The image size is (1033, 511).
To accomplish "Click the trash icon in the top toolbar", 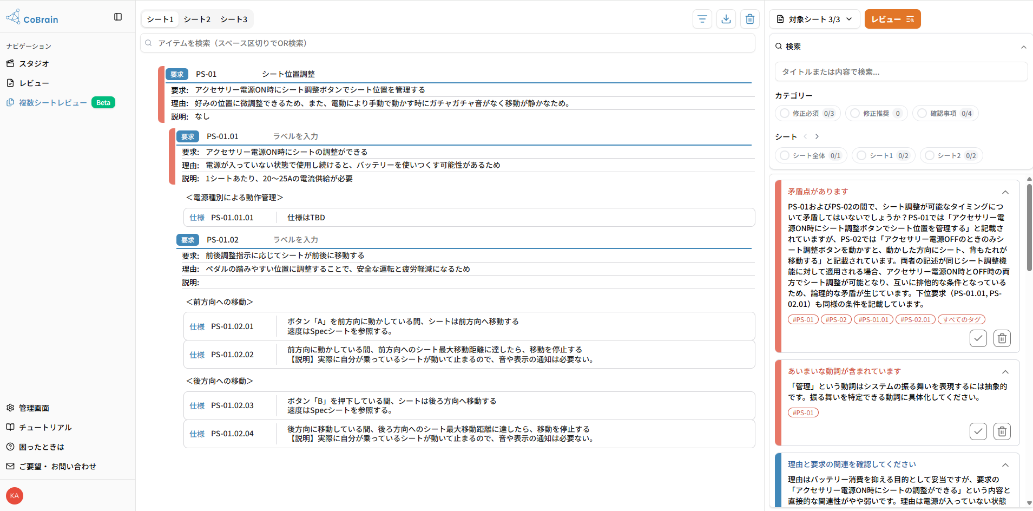I will 749,19.
